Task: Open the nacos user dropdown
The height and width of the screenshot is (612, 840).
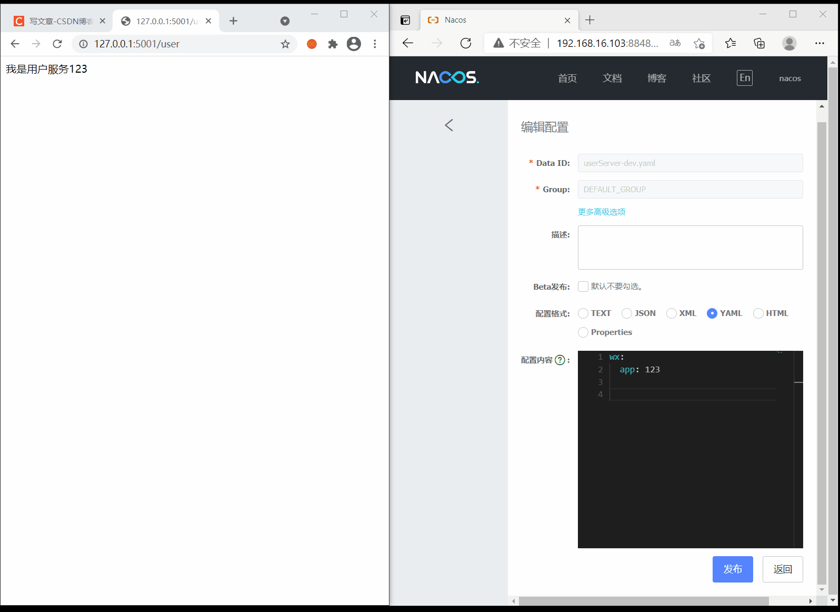Action: [790, 78]
